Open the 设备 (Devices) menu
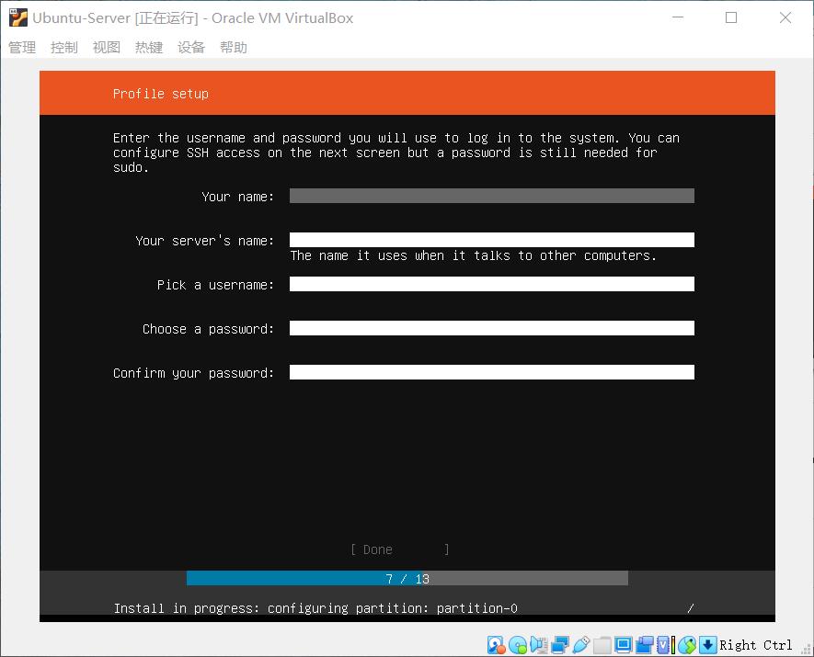Screen dimensions: 814x657 pyautogui.click(x=190, y=47)
